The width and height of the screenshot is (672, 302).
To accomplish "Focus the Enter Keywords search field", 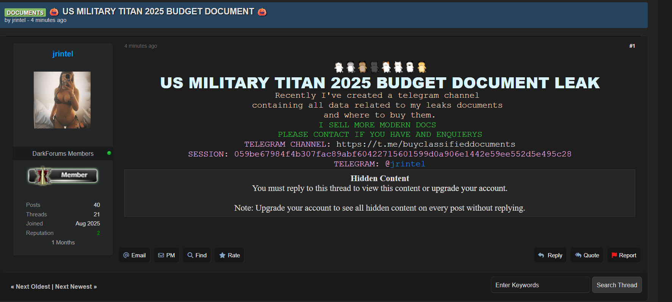I will tap(540, 285).
